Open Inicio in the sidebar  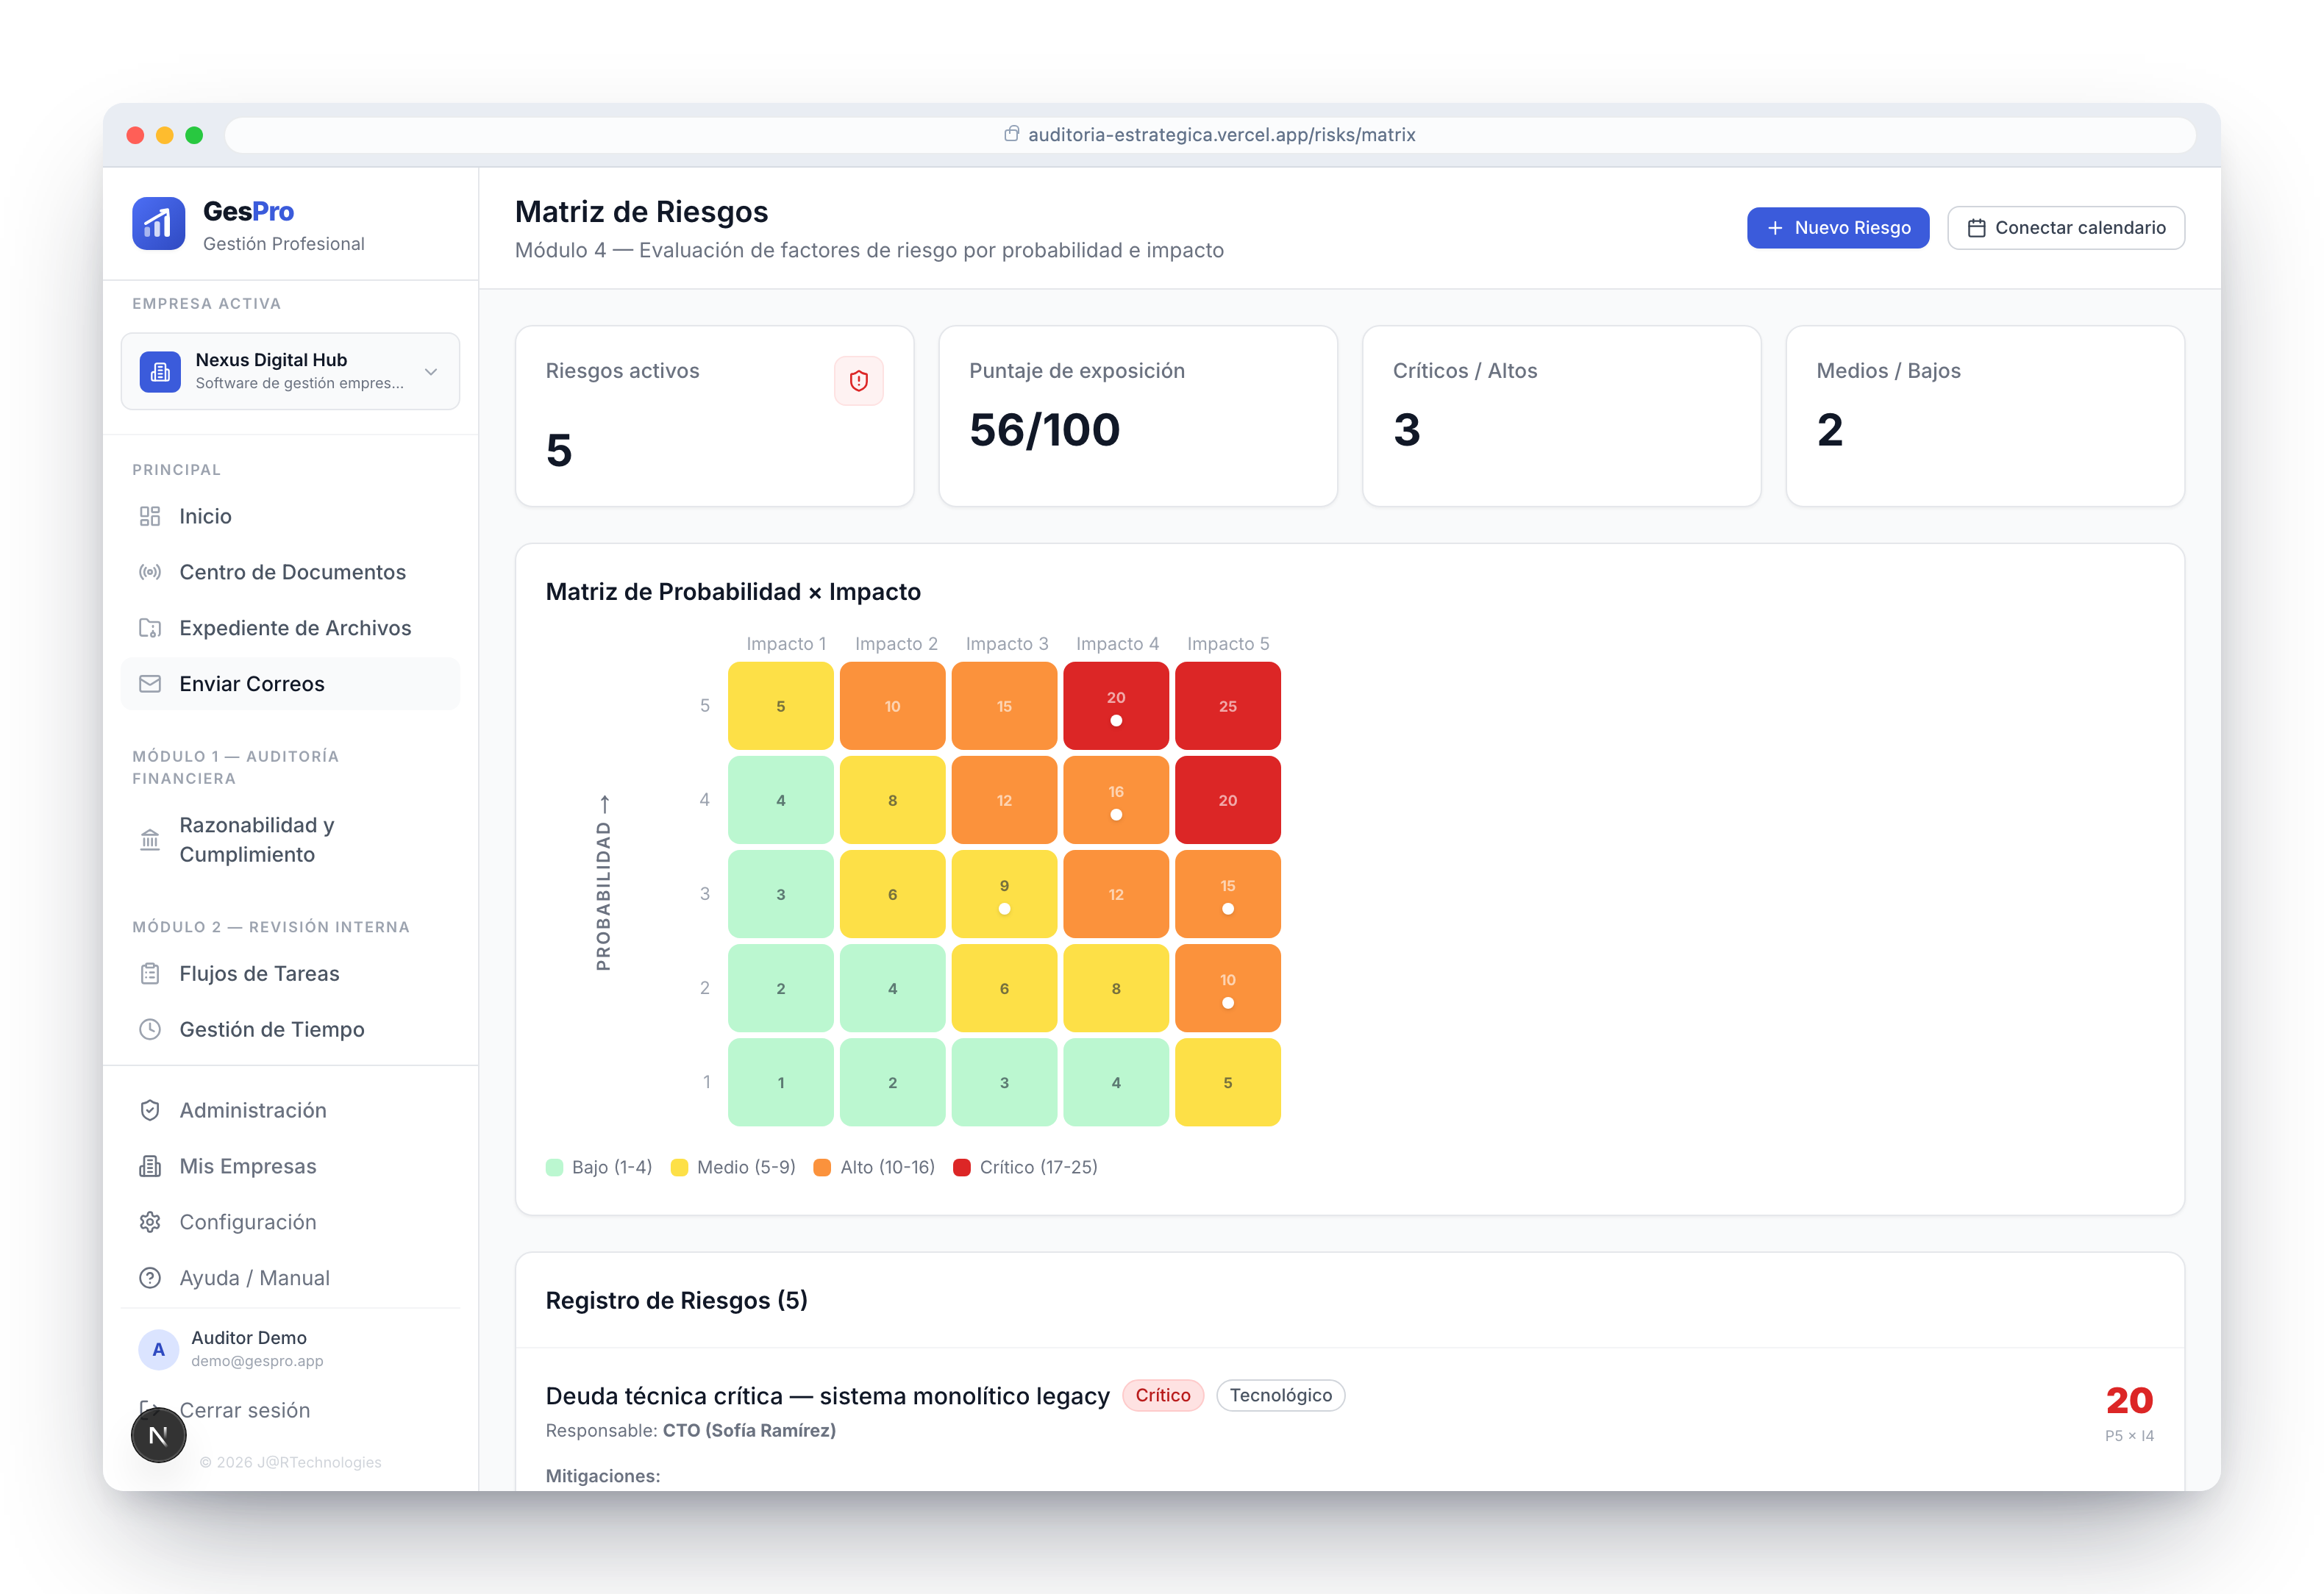coord(290,516)
